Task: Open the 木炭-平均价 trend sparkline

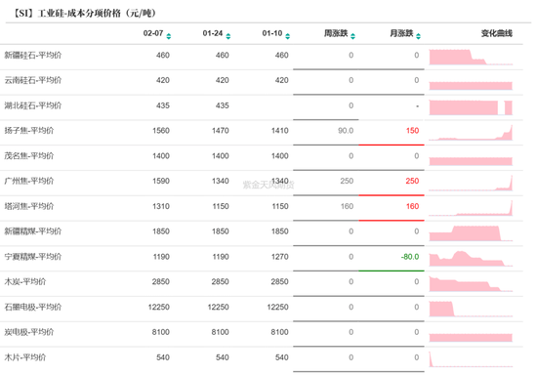Action: pos(471,283)
